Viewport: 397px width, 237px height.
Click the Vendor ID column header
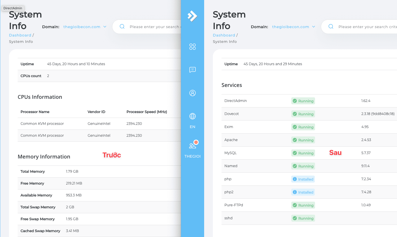click(96, 112)
